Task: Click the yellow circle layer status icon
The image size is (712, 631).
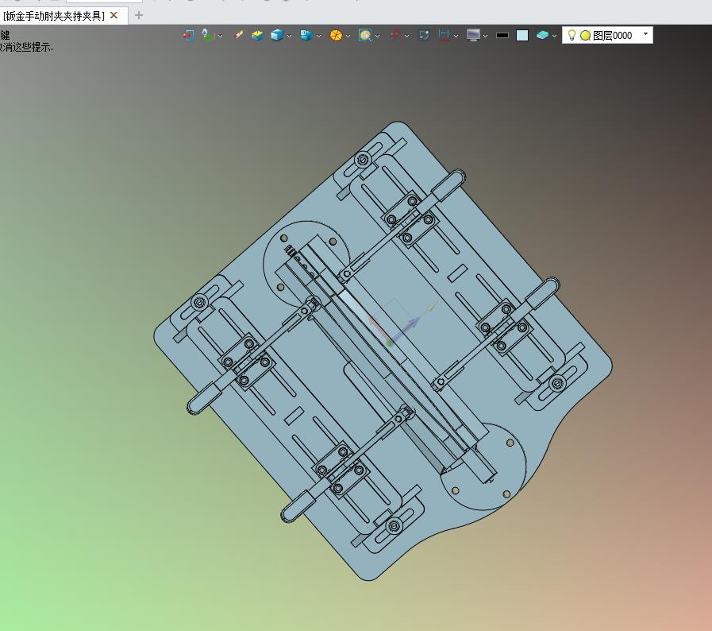Action: click(x=585, y=35)
